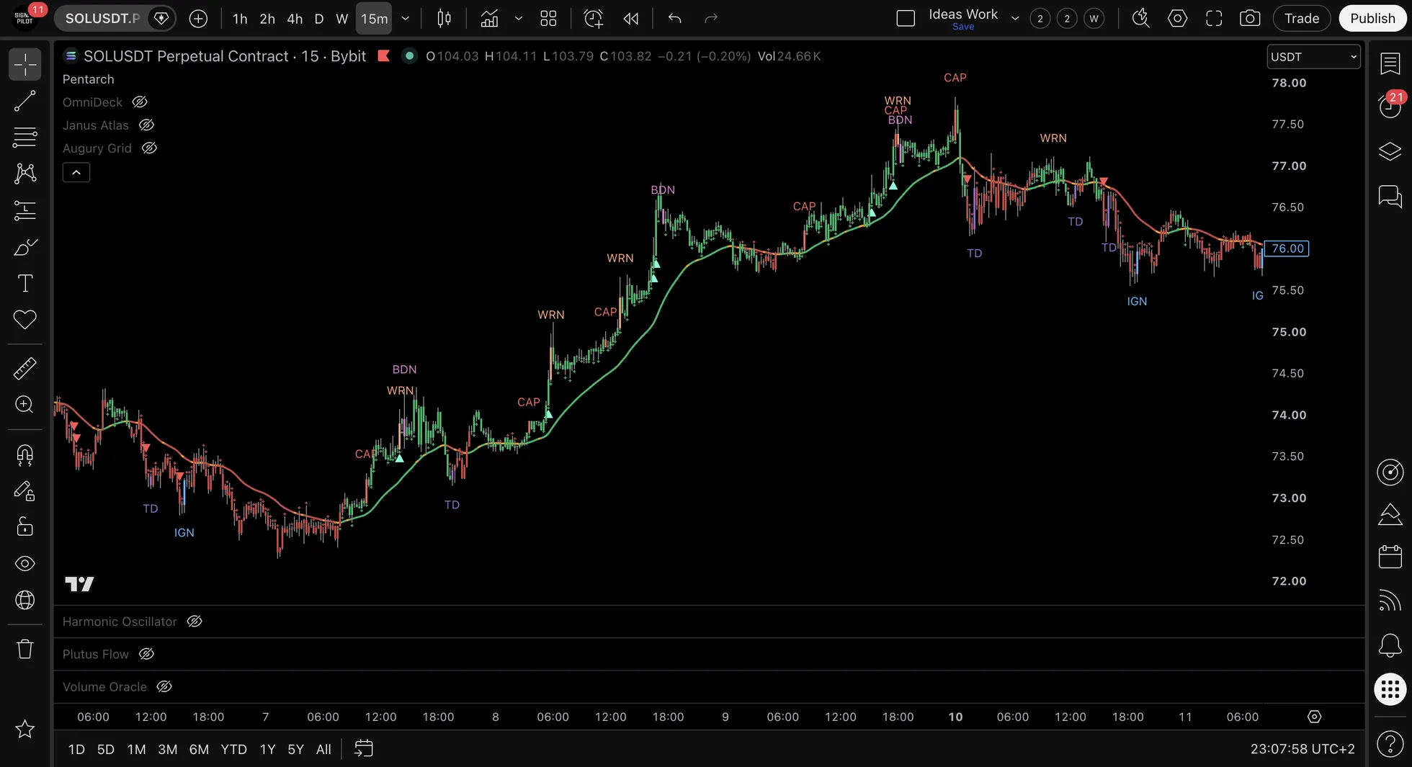Show the Augury Grid indicator
Image resolution: width=1412 pixels, height=767 pixels.
point(149,148)
